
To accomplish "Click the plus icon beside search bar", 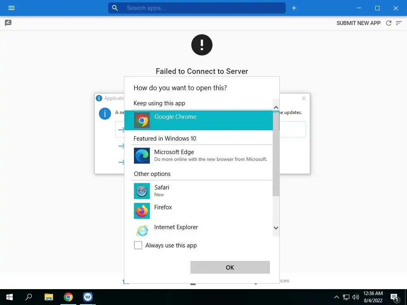I will tap(294, 8).
